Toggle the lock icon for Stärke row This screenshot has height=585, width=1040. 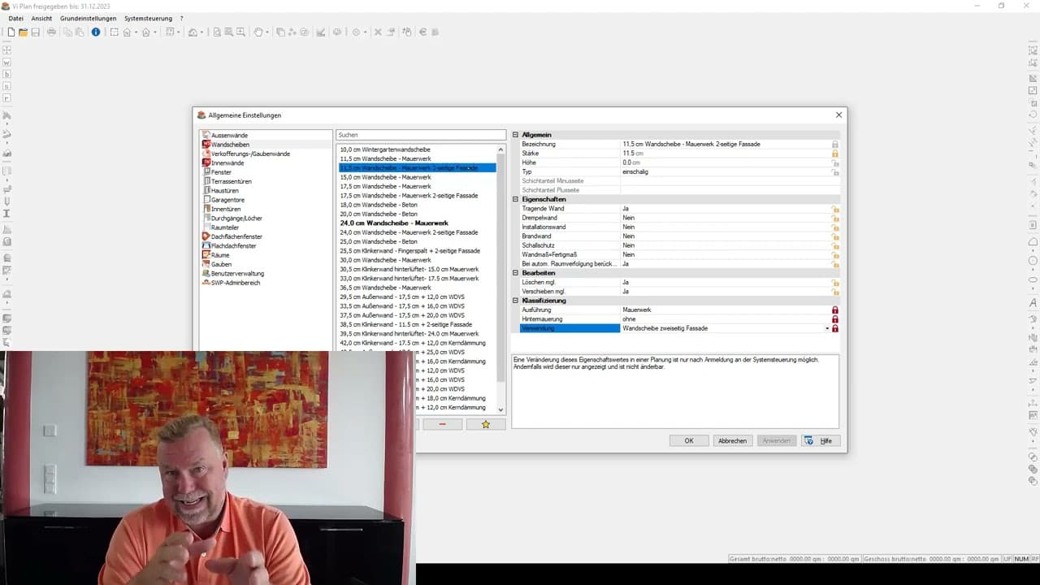click(x=834, y=154)
